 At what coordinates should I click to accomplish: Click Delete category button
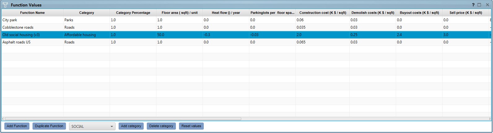click(161, 126)
